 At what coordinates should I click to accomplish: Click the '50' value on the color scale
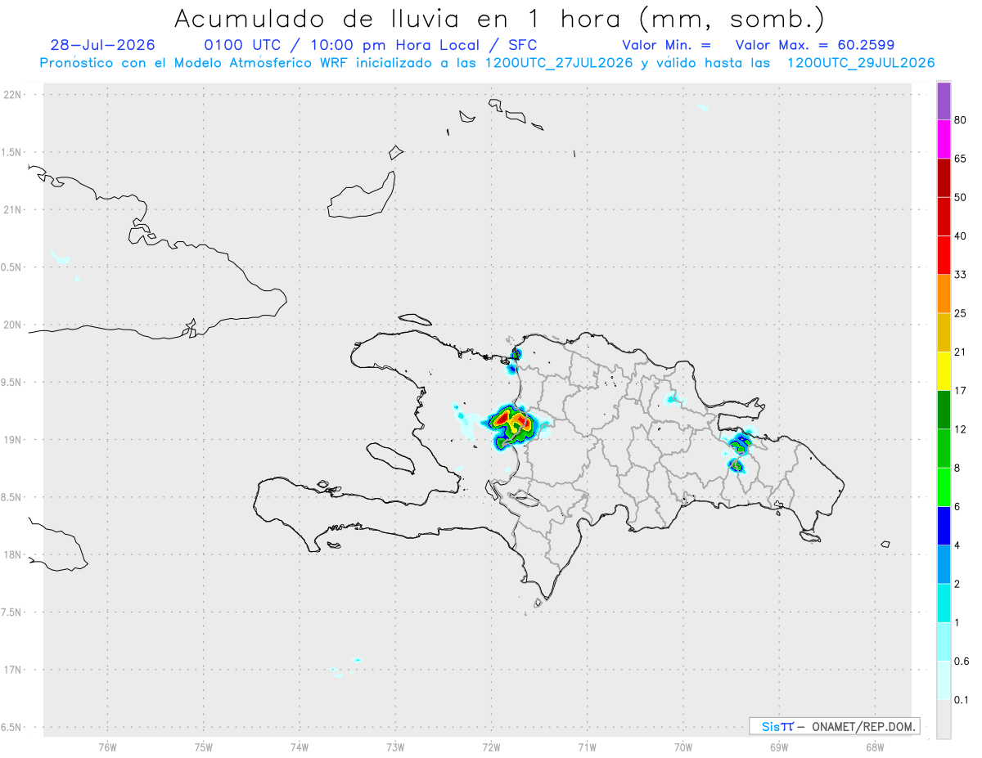961,197
